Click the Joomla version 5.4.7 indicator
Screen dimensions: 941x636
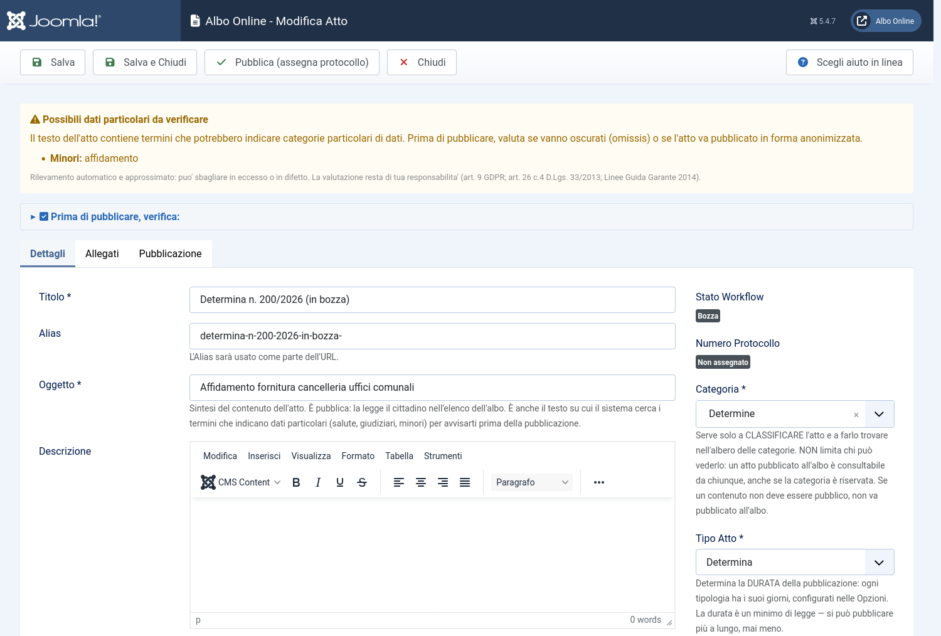point(822,21)
